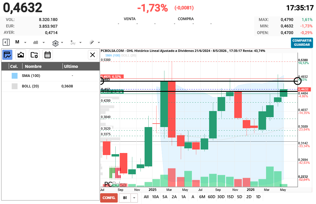Select the 5A time range
Viewport: 316px width, 204px height.
(x=165, y=197)
